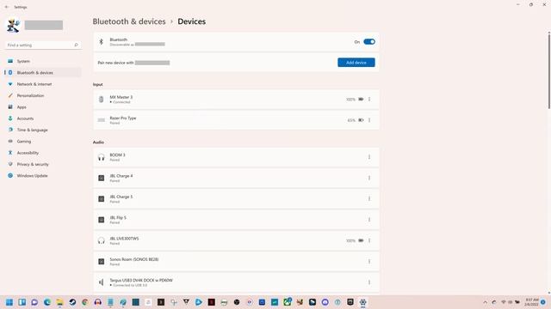Open Accessibility settings in sidebar
This screenshot has width=551, height=309.
tap(42, 153)
